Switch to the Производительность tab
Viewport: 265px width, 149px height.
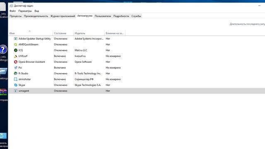(36, 16)
